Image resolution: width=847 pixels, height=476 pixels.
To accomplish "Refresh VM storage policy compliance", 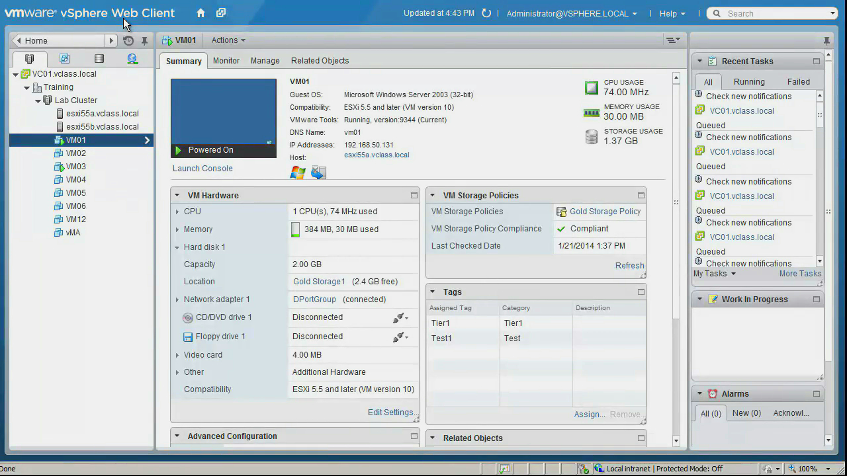I will tap(629, 266).
